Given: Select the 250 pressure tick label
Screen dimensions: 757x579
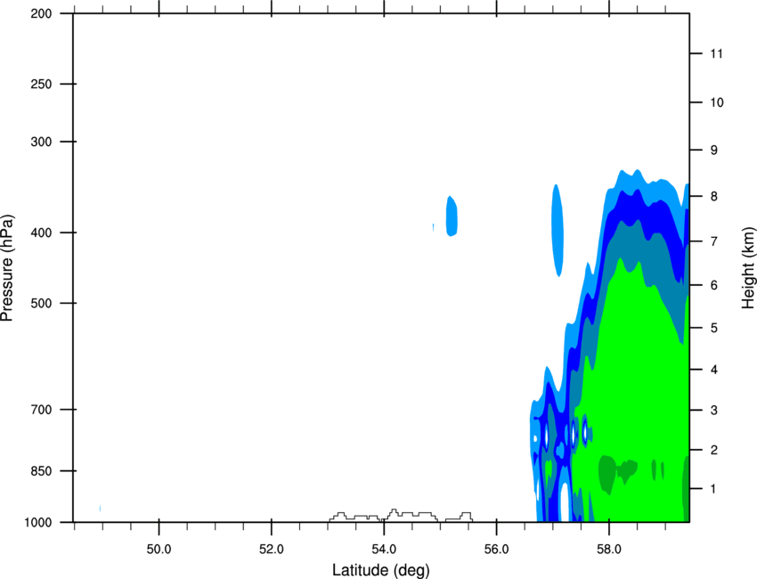Looking at the screenshot, I should [x=41, y=84].
